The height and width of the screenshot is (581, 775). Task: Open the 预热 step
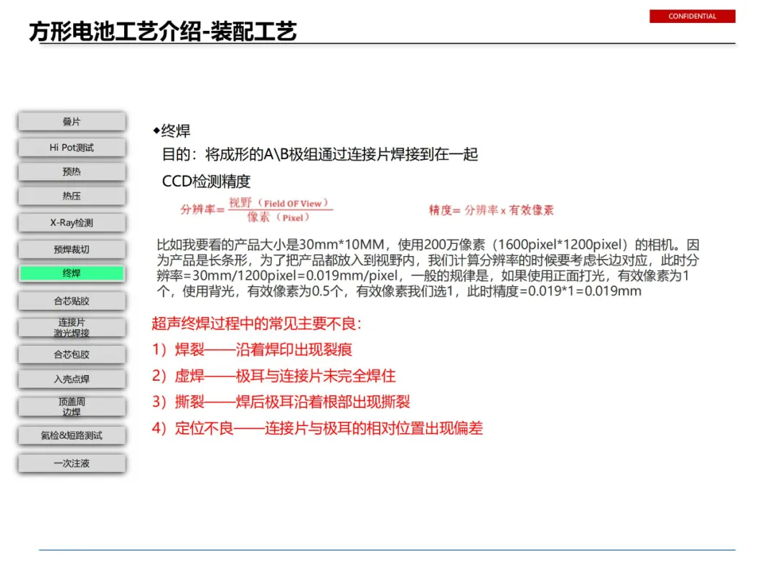click(72, 171)
